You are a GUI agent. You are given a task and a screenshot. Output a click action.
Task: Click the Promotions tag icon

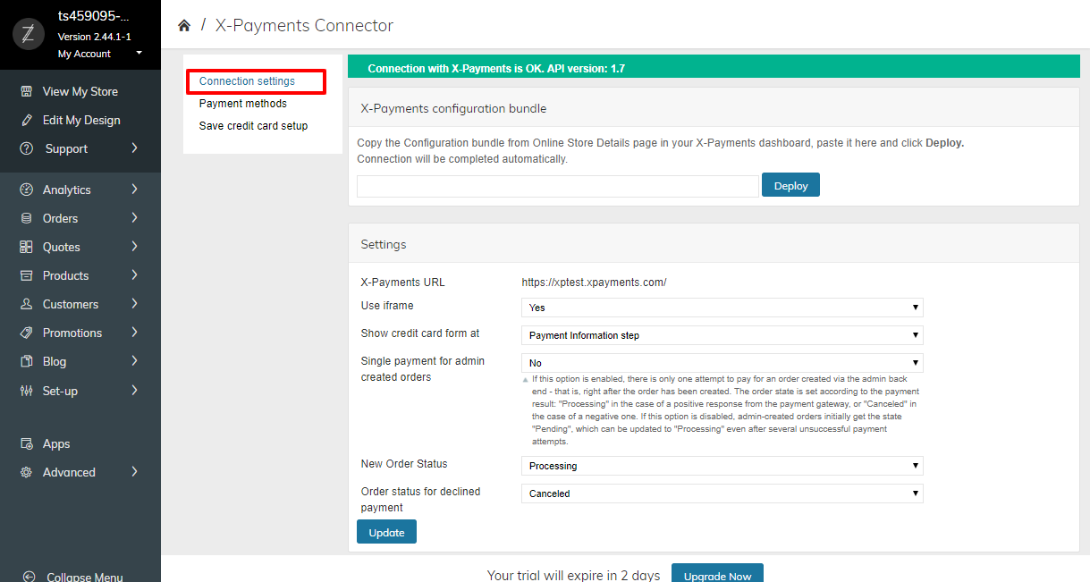pyautogui.click(x=26, y=333)
